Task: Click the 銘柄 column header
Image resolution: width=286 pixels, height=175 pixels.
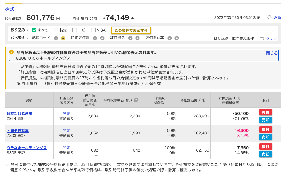Action: coord(29,100)
